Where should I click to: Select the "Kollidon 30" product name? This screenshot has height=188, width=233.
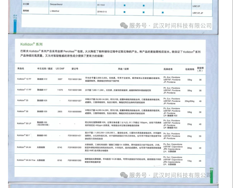(23, 111)
